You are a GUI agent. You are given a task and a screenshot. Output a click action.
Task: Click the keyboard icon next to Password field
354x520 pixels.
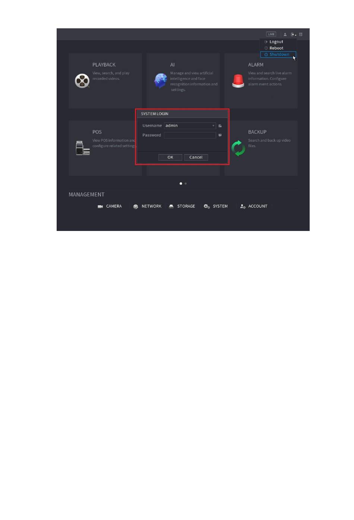[x=220, y=135]
